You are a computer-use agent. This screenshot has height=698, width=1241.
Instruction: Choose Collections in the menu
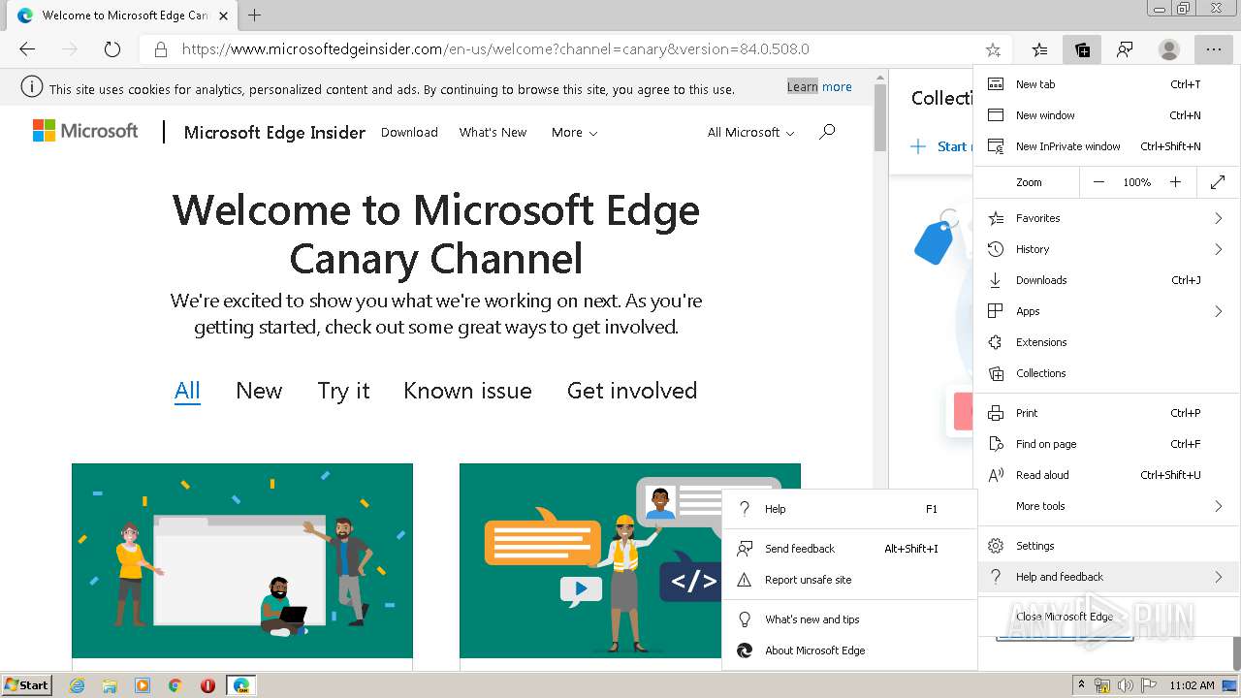(1107, 373)
